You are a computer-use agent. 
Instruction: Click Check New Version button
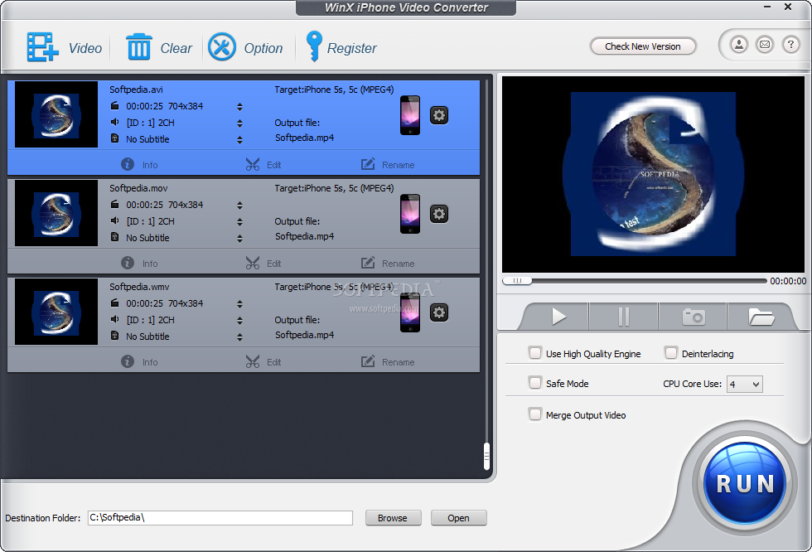click(x=643, y=46)
